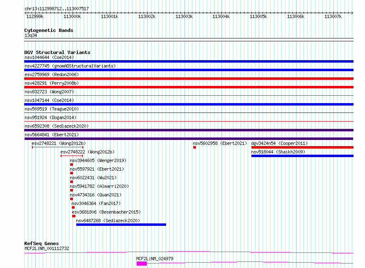Click the esv2748221 red interval glyph
365x268 pixels.
[x=57, y=147]
